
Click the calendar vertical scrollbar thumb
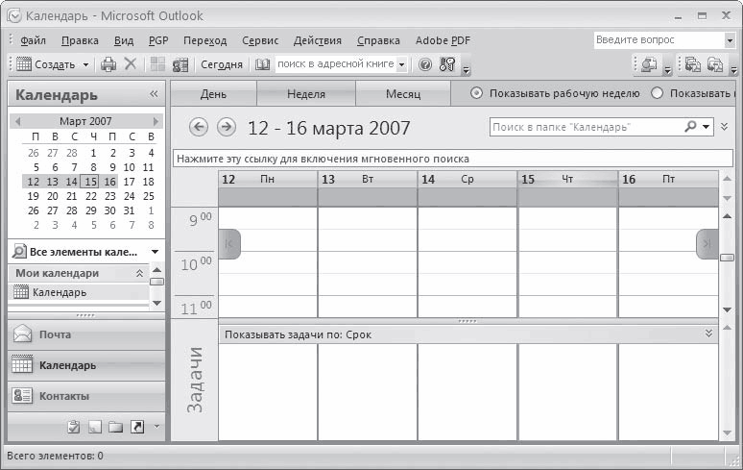pos(727,258)
